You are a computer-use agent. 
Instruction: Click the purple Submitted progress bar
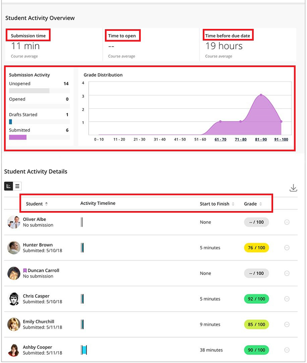18,137
